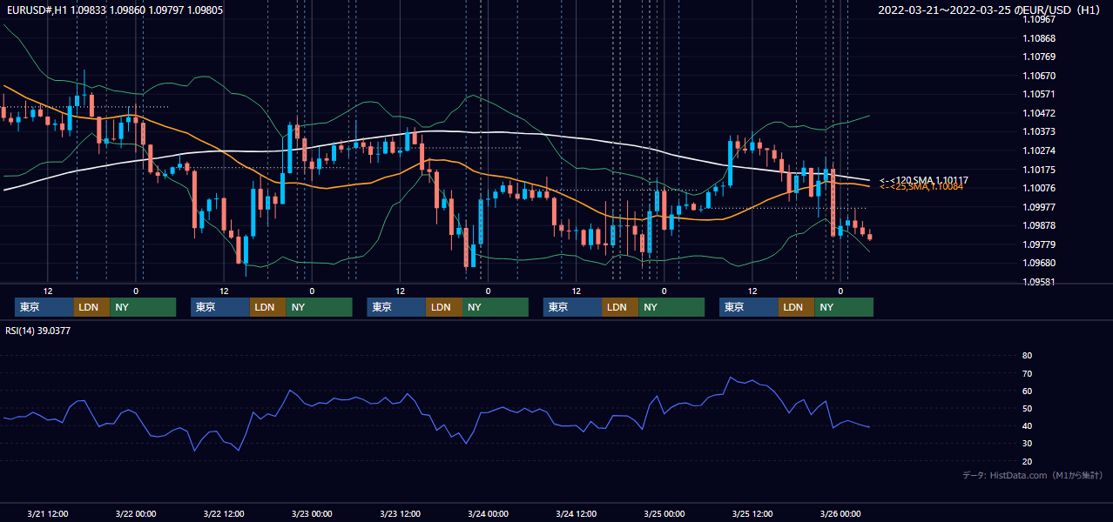Click RSI scale level 30
This screenshot has height=522, width=1113.
tap(1027, 444)
